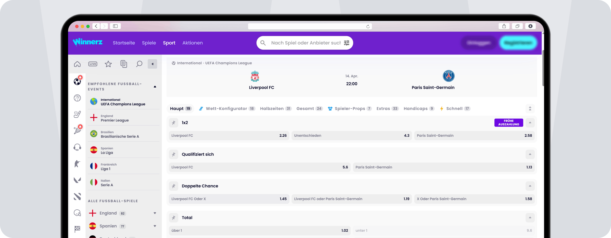Viewport: 611px width, 238px height.
Task: Collapse the Qualifiziert sich section
Action: click(530, 154)
